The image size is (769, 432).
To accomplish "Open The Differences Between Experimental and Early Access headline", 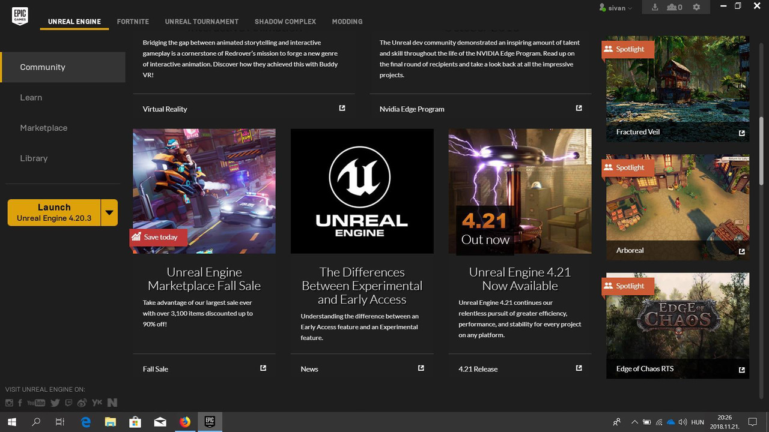I will tap(362, 286).
